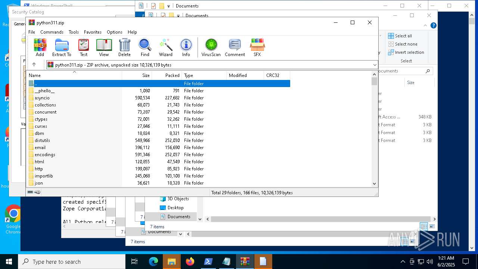Screen dimensions: 478x269
Task: Open the volume tray icon
Action: [x=430, y=262]
